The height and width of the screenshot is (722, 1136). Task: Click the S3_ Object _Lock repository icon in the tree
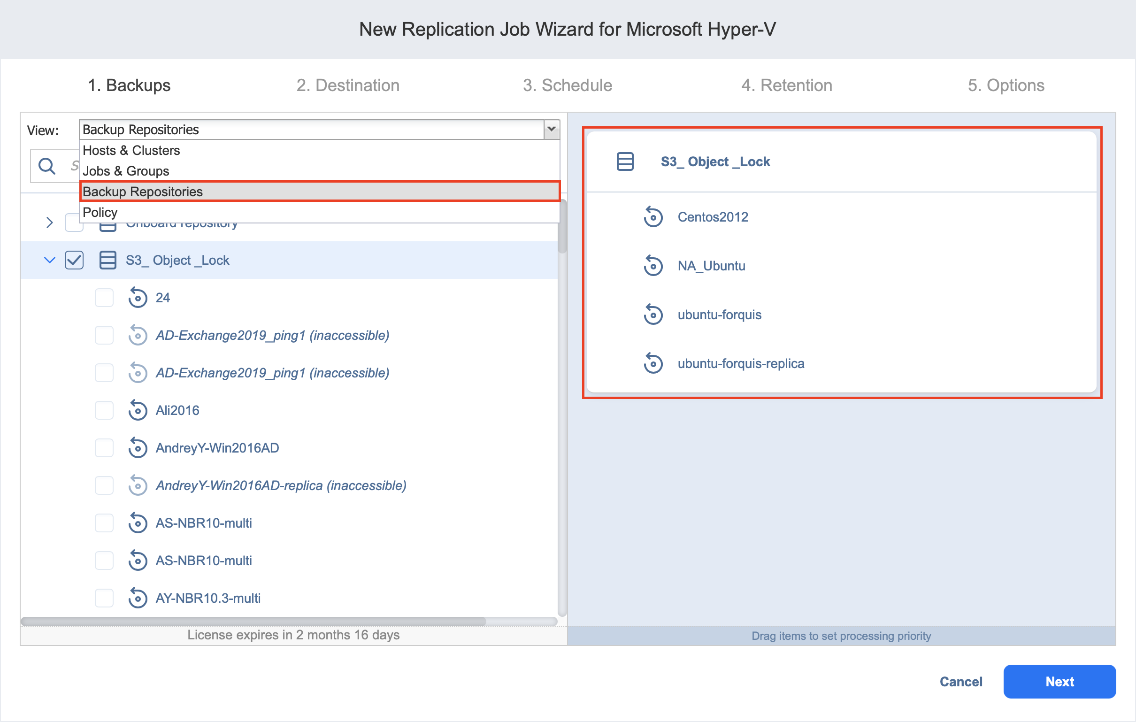(107, 260)
